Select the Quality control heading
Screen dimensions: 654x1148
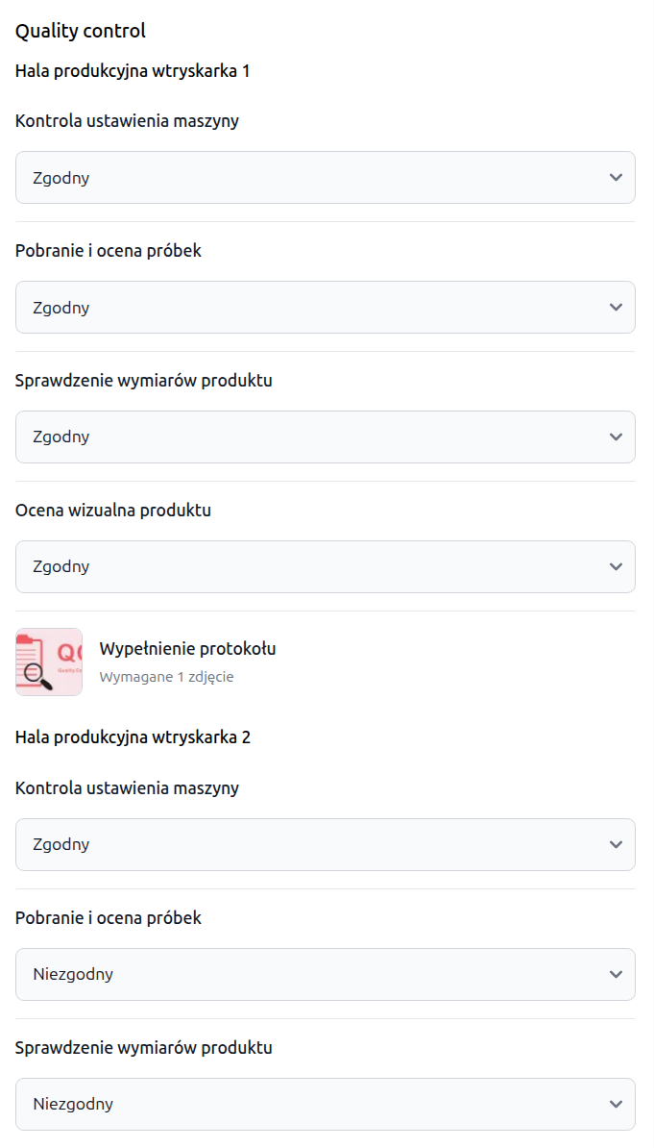point(80,30)
